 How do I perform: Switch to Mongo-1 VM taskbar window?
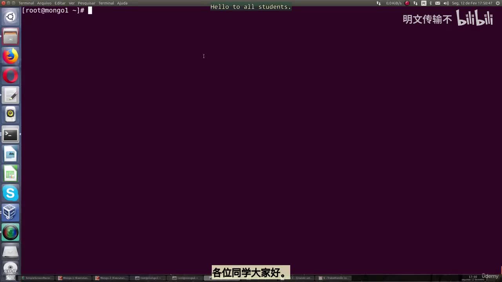(x=73, y=278)
